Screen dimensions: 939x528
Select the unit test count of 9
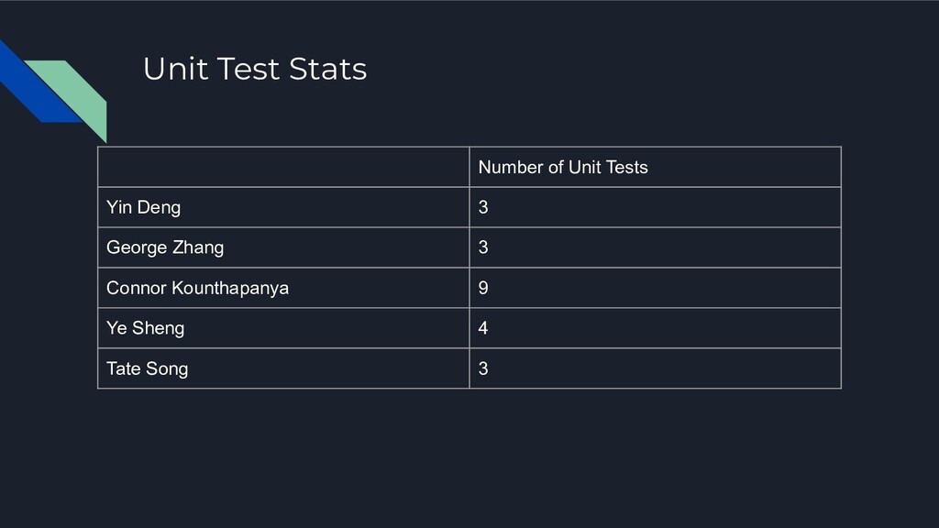coord(483,288)
